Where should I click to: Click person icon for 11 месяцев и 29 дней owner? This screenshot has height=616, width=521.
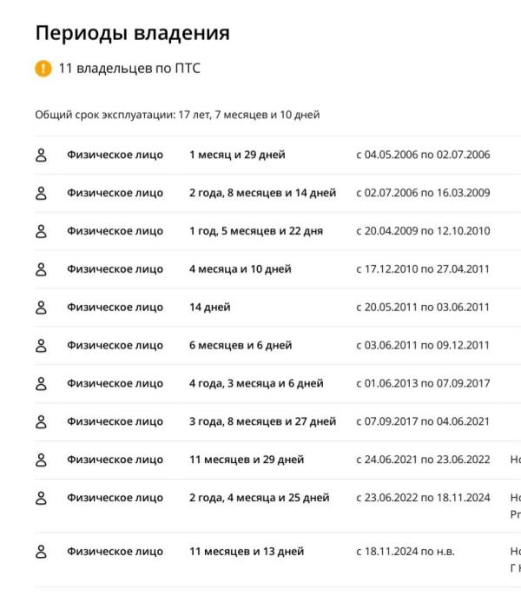pos(40,460)
